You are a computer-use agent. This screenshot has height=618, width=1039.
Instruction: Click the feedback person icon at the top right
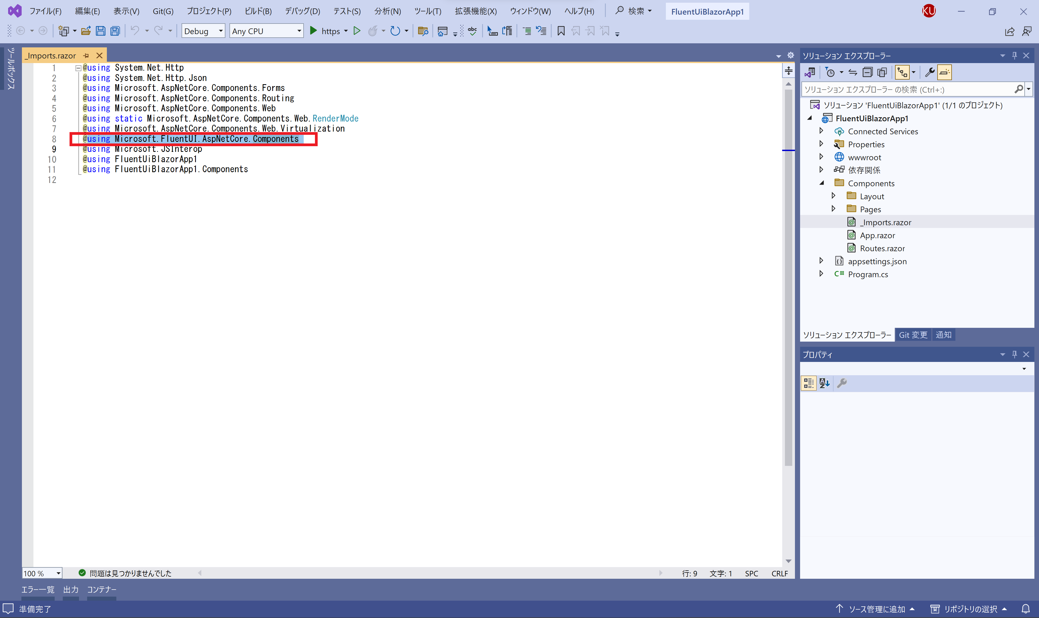(1027, 32)
